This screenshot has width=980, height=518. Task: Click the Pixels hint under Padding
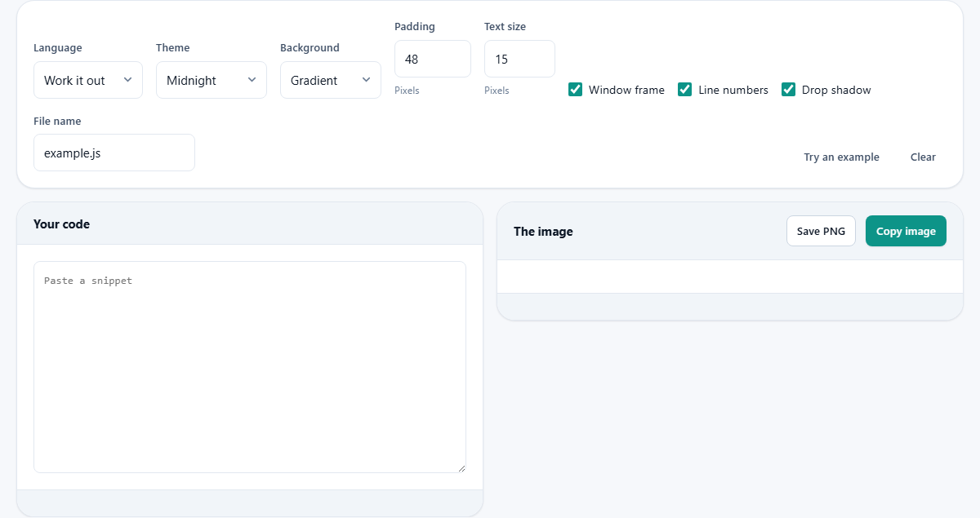click(x=407, y=91)
